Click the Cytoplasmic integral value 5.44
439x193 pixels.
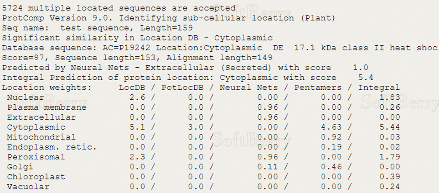pos(390,127)
